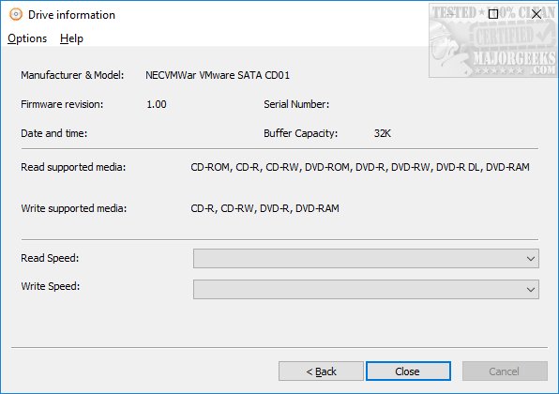Click the 'Buffer Capacity:' label
The width and height of the screenshot is (559, 394).
click(x=300, y=133)
